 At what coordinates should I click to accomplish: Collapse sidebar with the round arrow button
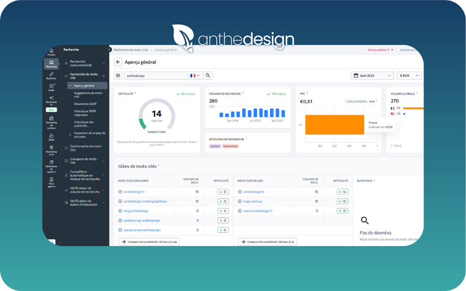pos(109,50)
